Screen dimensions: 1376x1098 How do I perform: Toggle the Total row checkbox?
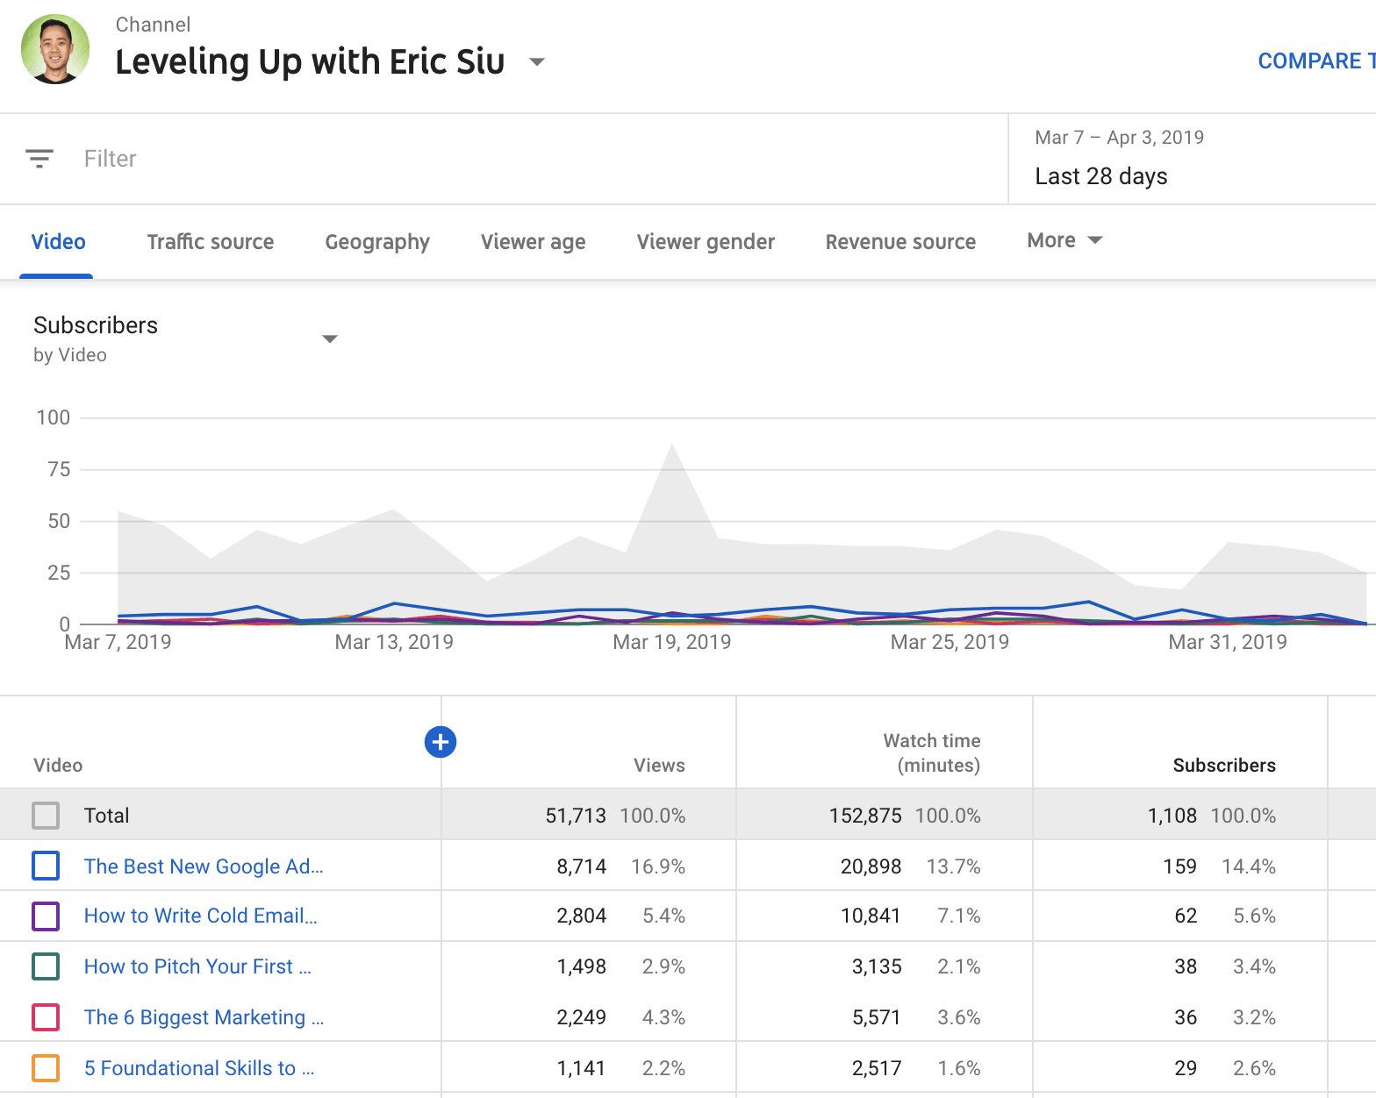pos(46,816)
